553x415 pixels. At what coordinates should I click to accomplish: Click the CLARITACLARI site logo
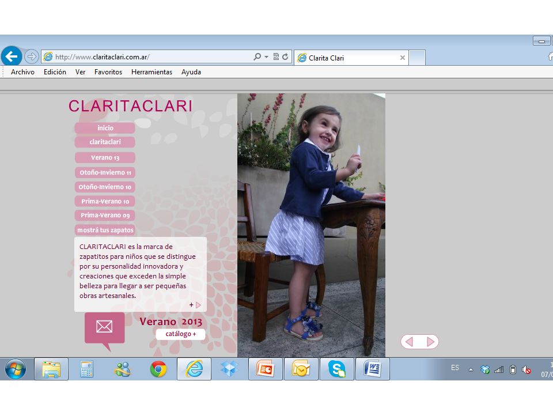(x=131, y=106)
